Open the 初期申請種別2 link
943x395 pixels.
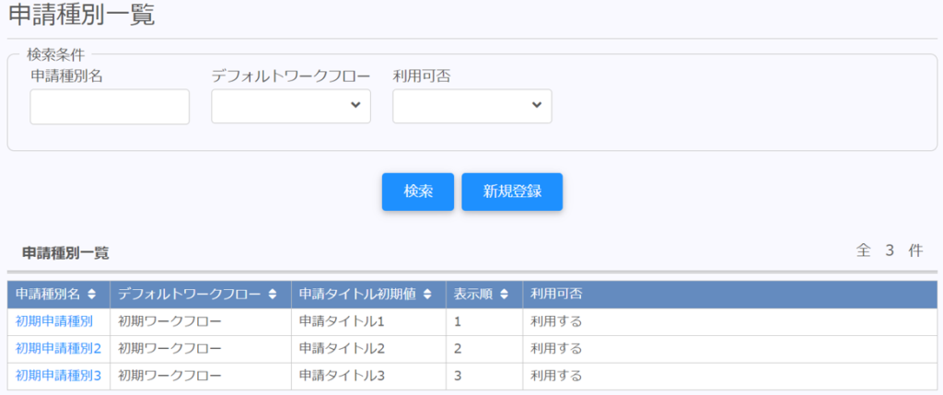58,349
